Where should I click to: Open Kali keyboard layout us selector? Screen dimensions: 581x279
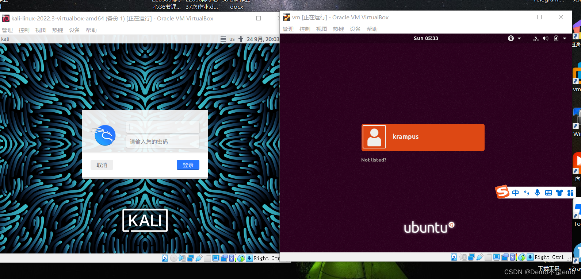pos(232,39)
